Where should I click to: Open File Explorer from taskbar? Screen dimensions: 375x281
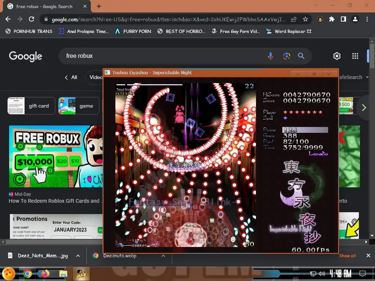pos(63,274)
